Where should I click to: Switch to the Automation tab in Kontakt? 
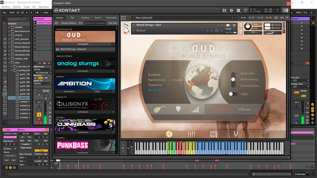[111, 18]
